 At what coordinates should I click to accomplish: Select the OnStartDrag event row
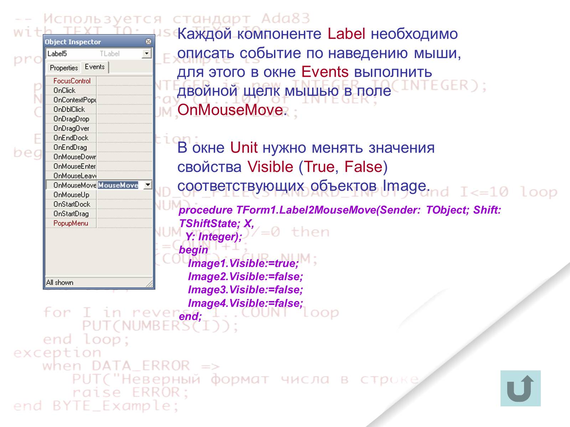point(99,213)
